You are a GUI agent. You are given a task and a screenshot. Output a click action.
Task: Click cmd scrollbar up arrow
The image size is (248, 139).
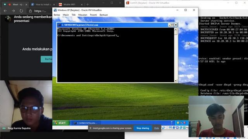click(x=176, y=29)
